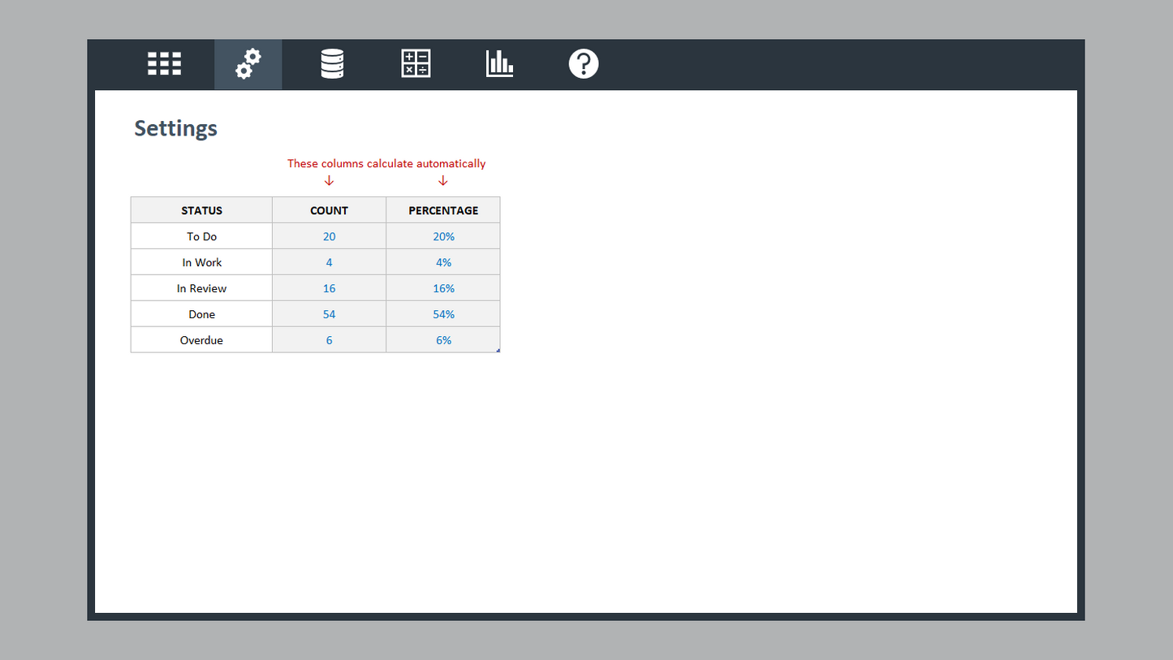The height and width of the screenshot is (660, 1173).
Task: Click the Settings gears icon
Action: [248, 63]
